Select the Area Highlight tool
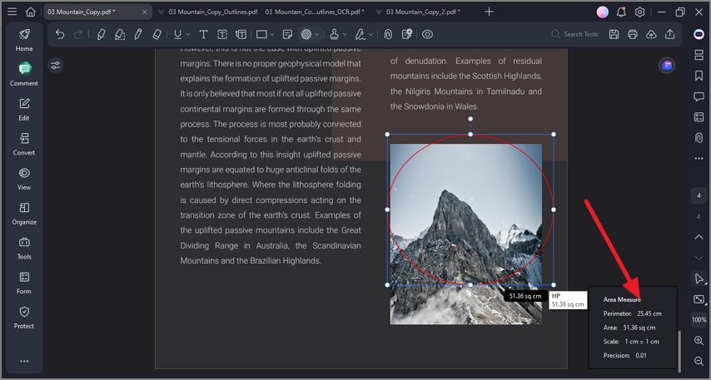711x380 pixels. pyautogui.click(x=120, y=34)
